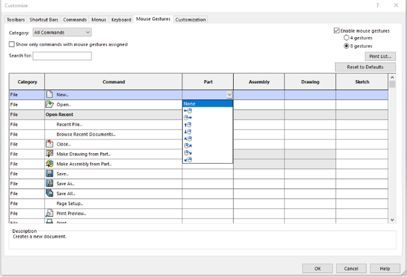
Task: Confirm the dialog with OK
Action: (x=317, y=268)
